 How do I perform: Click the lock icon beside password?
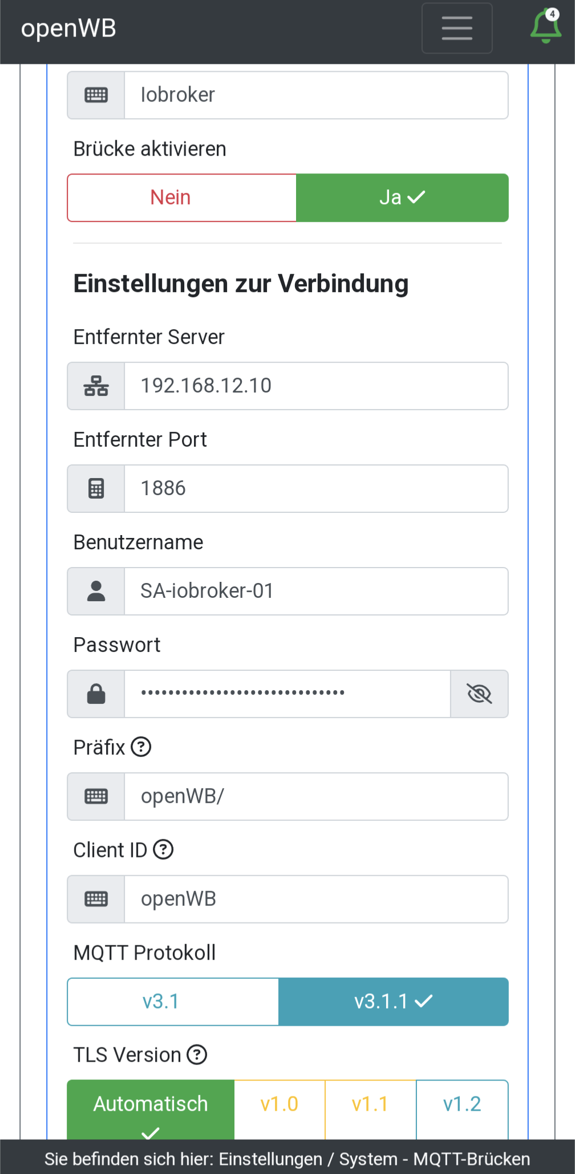(96, 694)
